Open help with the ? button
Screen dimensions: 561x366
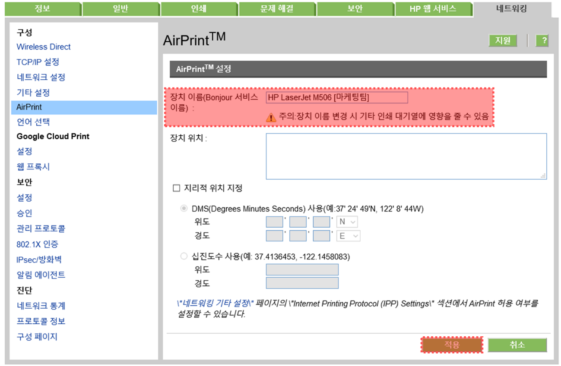point(542,41)
